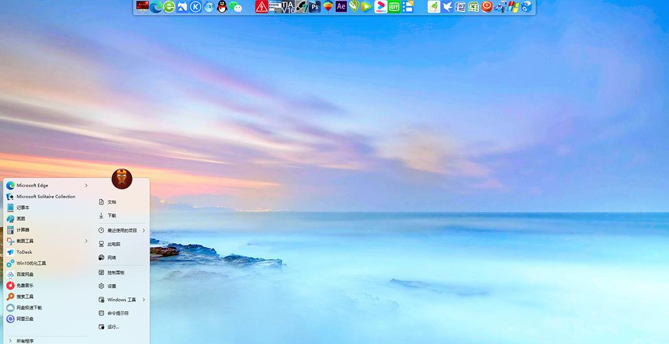
Task: Click the Iron Man user avatar
Action: click(x=122, y=179)
